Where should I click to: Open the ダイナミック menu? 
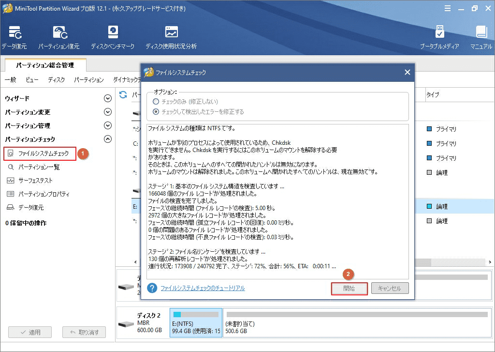point(127,80)
